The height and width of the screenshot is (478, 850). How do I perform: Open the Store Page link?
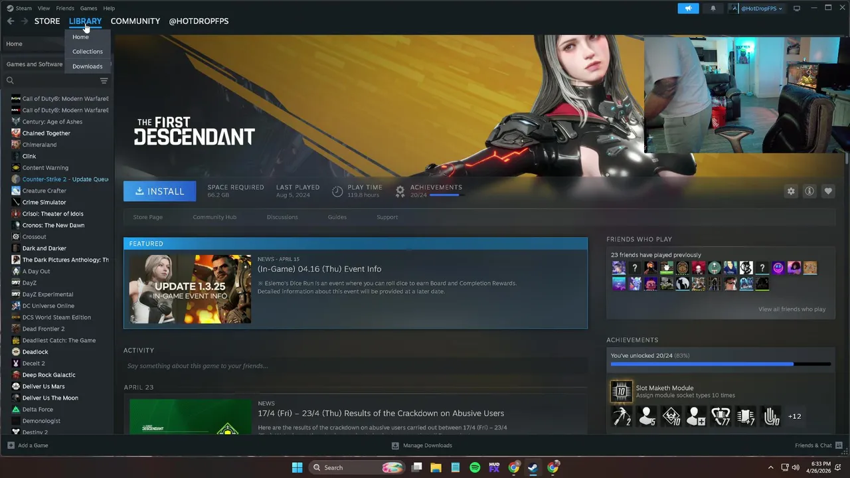click(147, 217)
